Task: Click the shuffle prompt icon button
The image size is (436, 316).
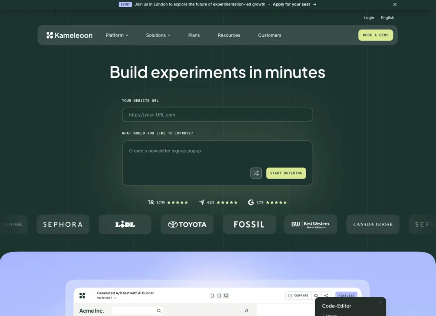Action: (x=256, y=173)
